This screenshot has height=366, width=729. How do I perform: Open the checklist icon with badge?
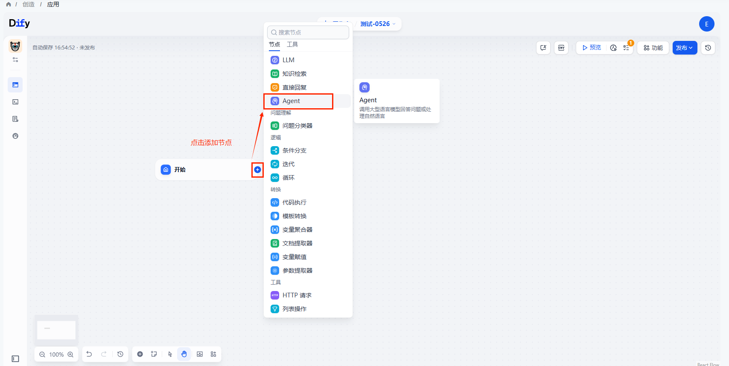coord(626,48)
